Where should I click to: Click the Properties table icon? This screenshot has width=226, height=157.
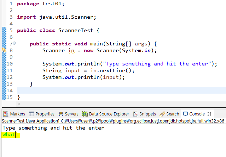(31, 114)
